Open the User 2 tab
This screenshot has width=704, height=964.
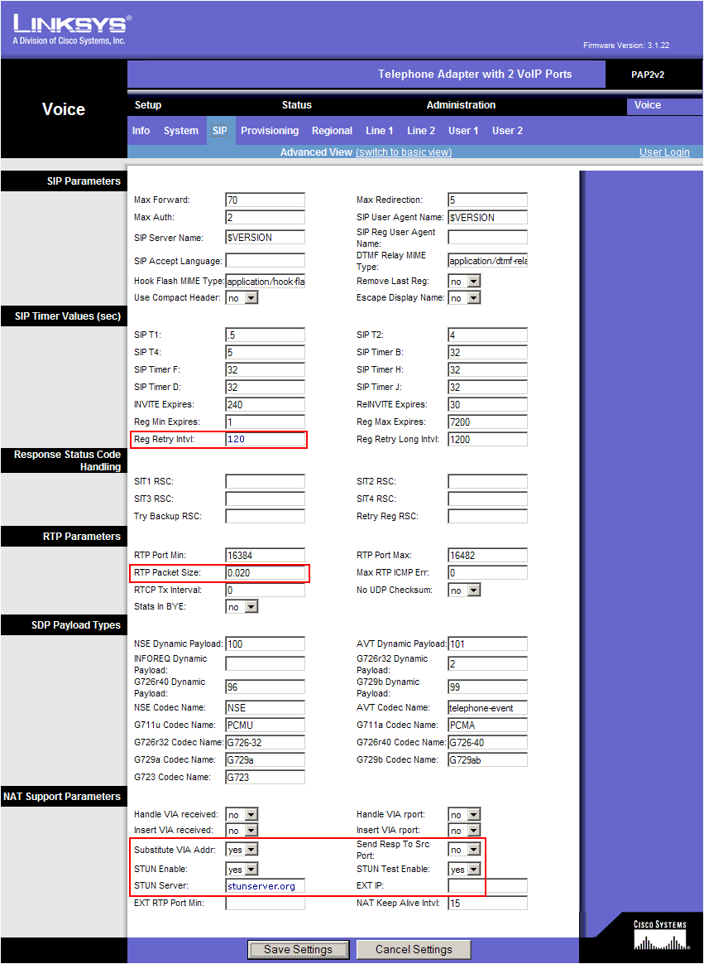pos(507,130)
